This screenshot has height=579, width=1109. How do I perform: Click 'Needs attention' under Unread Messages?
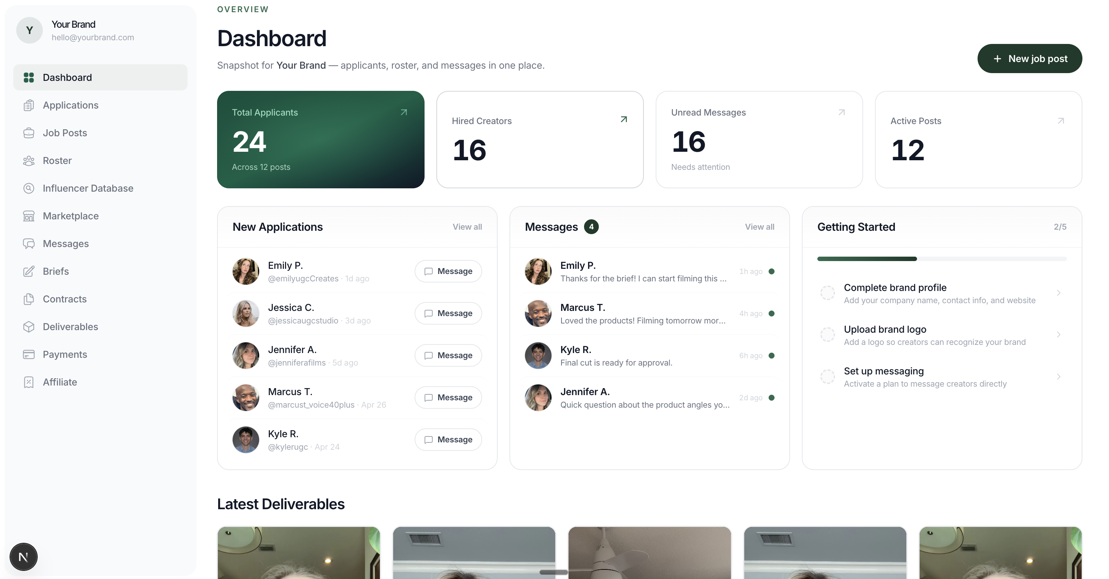(700, 167)
